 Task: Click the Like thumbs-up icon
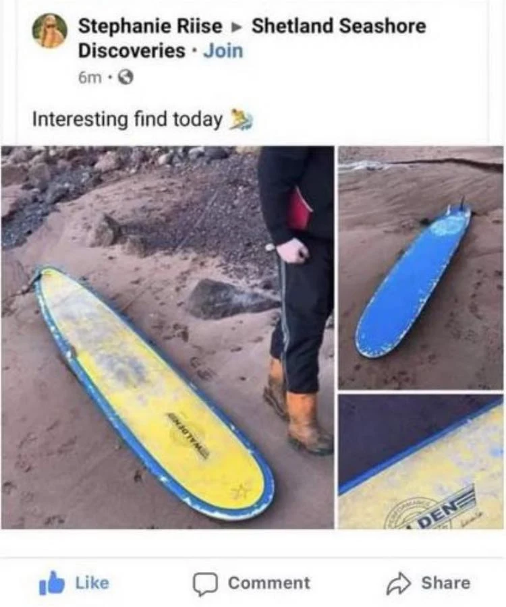point(51,583)
